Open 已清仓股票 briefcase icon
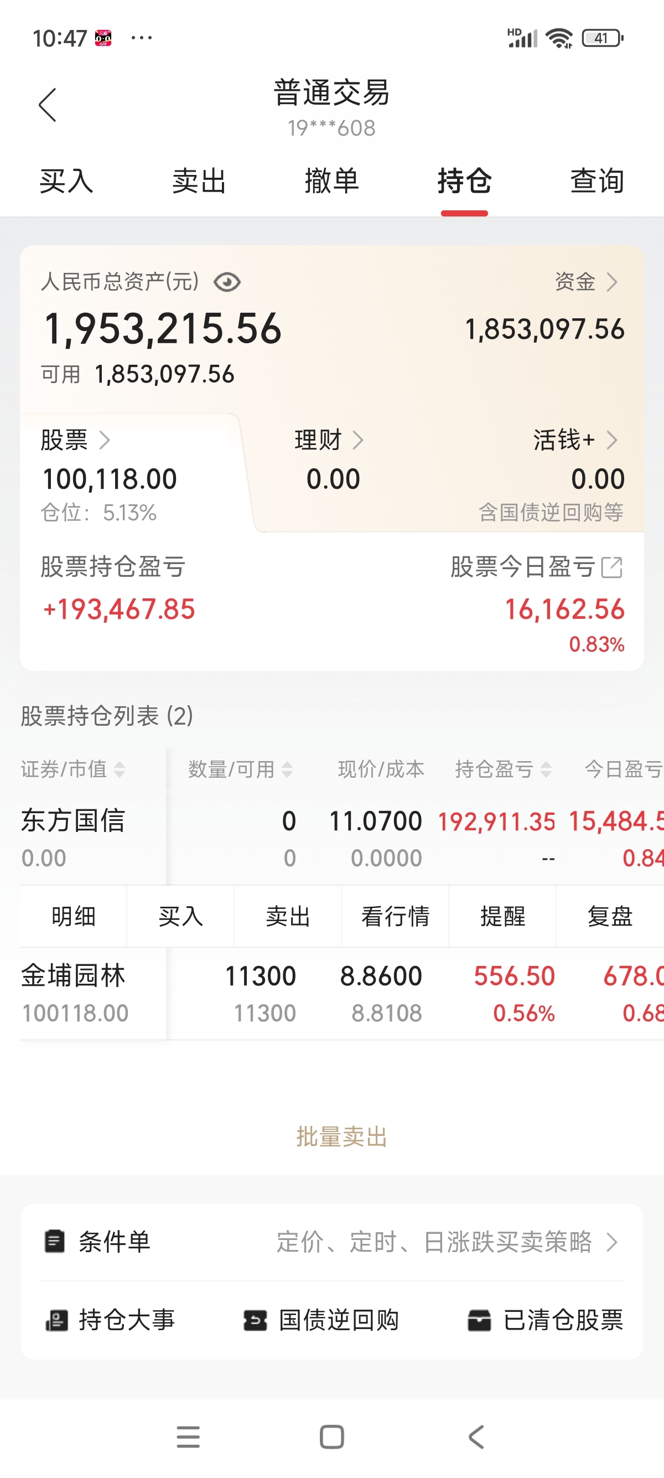The image size is (664, 1478). point(479,1320)
